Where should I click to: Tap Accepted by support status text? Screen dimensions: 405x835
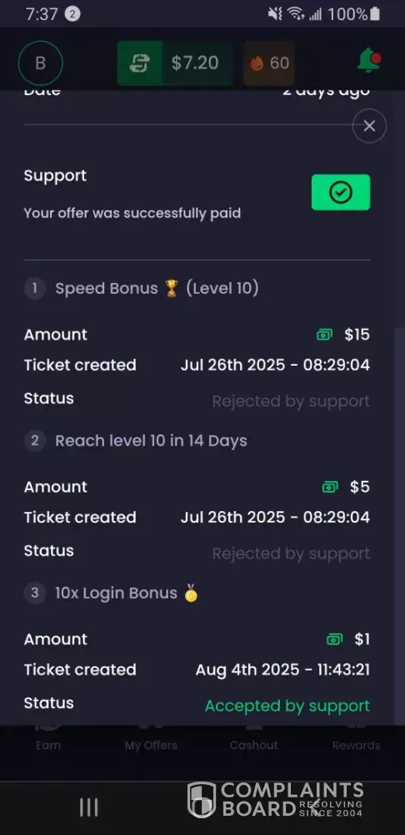tap(287, 706)
